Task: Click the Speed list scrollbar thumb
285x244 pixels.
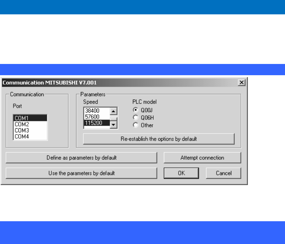Action: 113,119
